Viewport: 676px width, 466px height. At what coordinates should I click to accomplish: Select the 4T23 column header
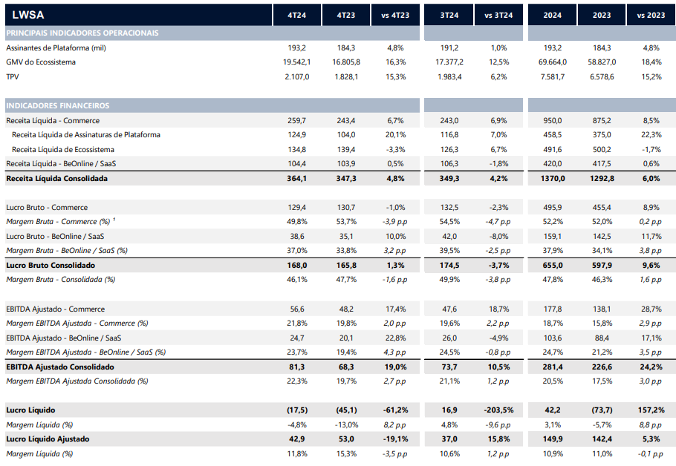[345, 15]
